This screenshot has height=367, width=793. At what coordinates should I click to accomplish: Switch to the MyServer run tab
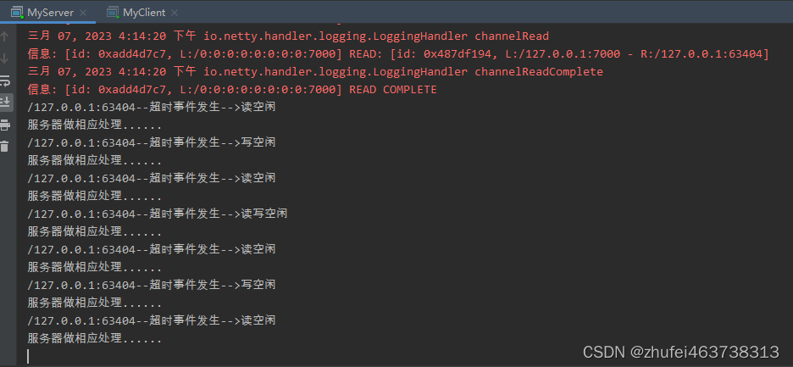(x=50, y=13)
